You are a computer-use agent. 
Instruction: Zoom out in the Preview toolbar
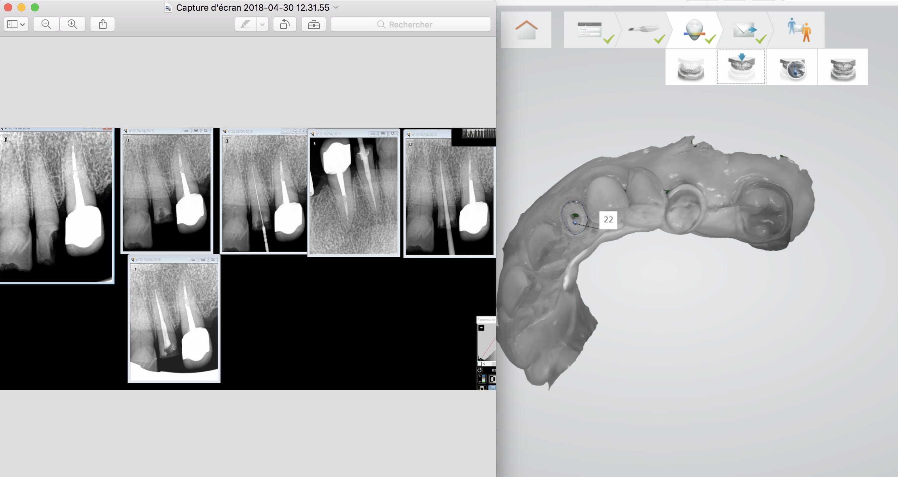point(46,24)
